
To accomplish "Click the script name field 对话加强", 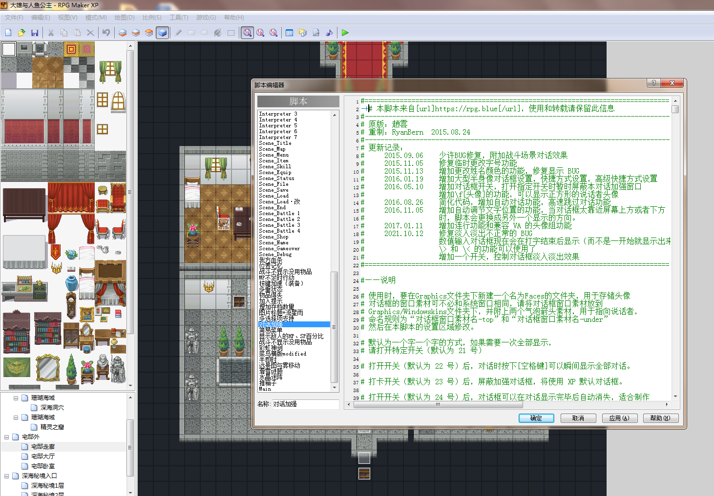I will coord(305,404).
